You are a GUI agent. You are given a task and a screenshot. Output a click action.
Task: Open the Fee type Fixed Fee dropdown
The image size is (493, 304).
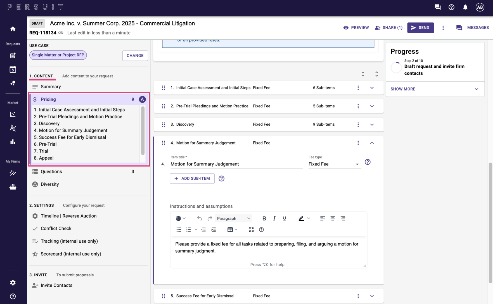click(x=334, y=164)
